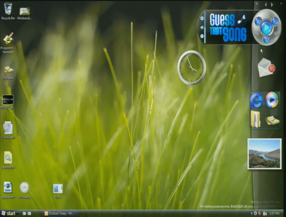Viewport: 286px width, 217px height.
Task: Click the slideshow river landscape photo
Action: tap(264, 154)
